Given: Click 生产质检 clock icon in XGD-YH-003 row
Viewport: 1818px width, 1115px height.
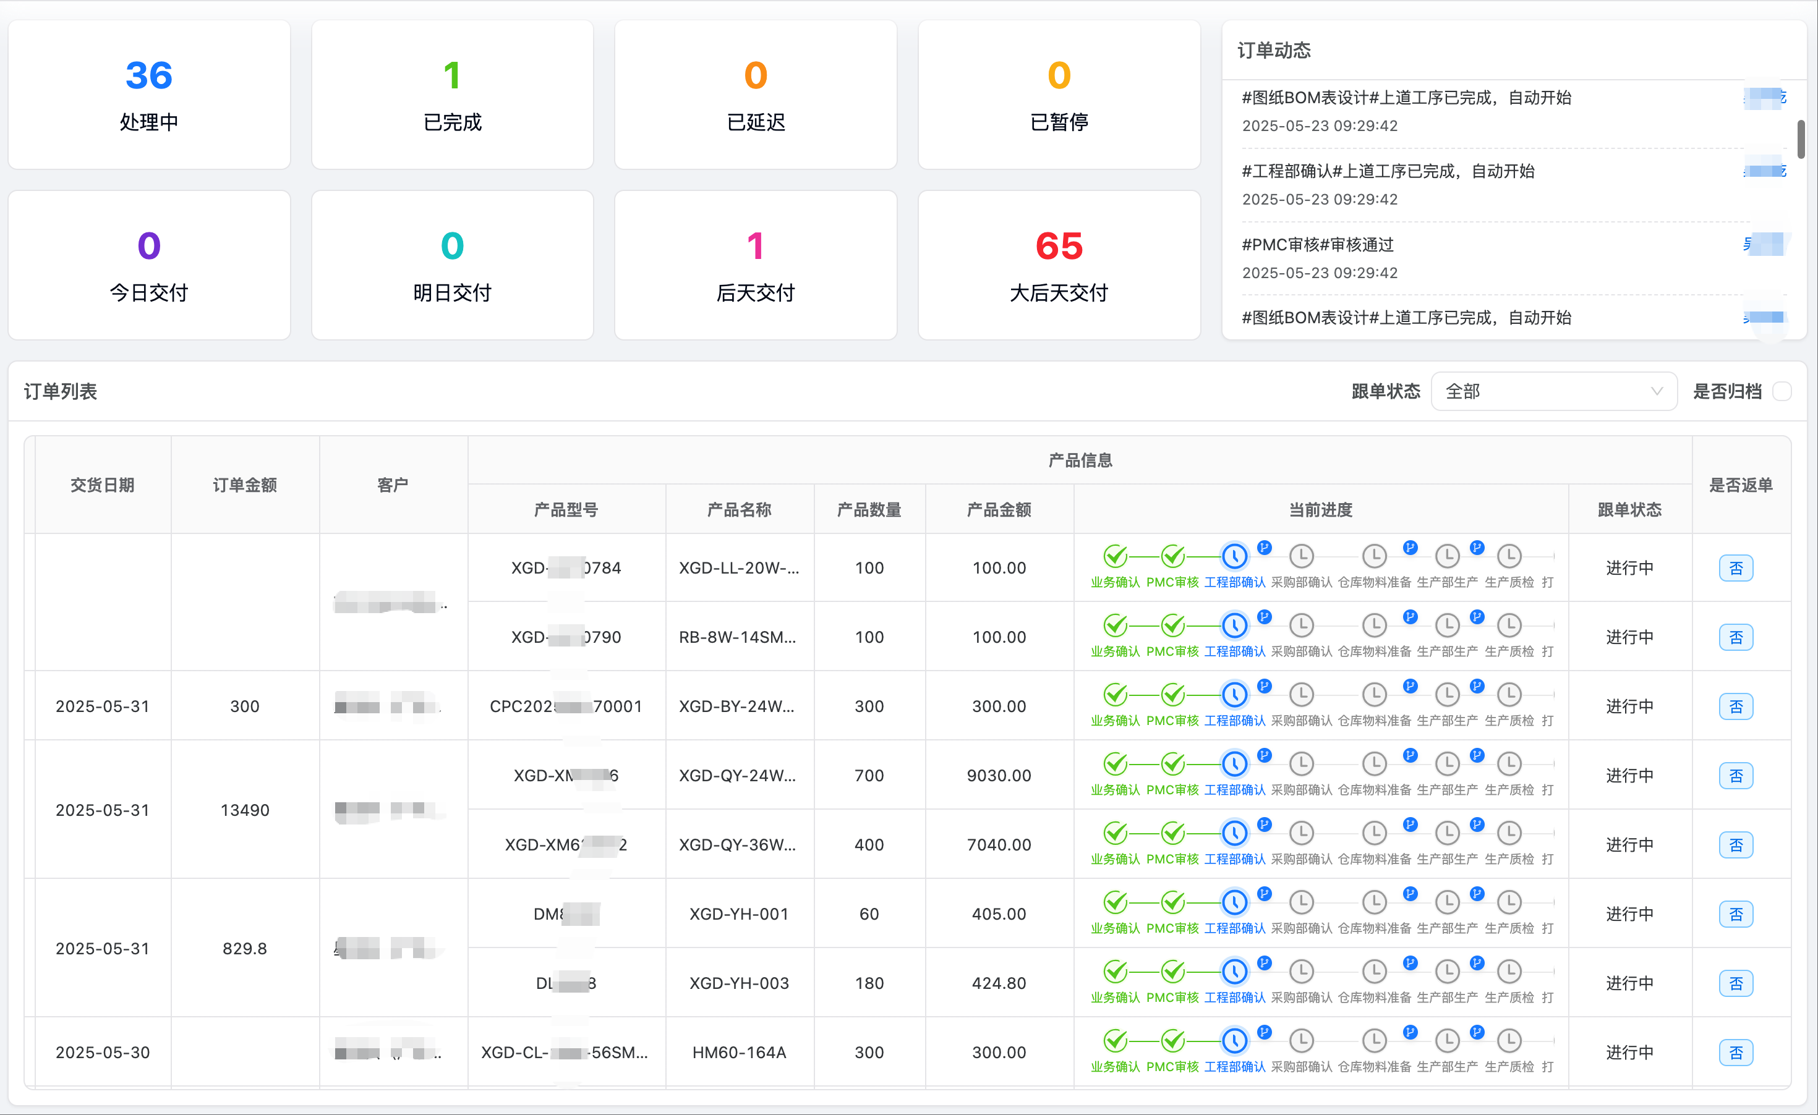Looking at the screenshot, I should (1509, 972).
